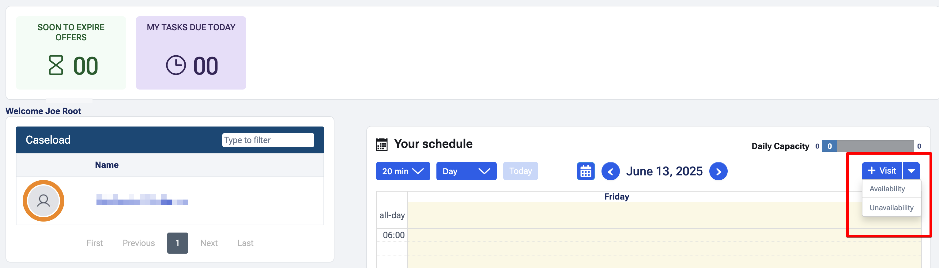Select Availability from the dropdown menu
Image resolution: width=939 pixels, height=268 pixels.
pyautogui.click(x=887, y=189)
